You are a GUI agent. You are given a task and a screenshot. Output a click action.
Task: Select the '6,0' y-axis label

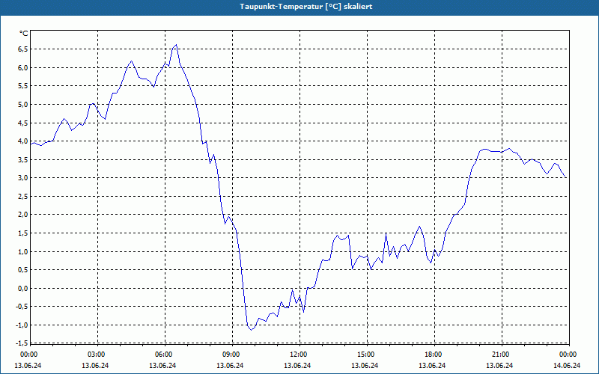click(23, 67)
